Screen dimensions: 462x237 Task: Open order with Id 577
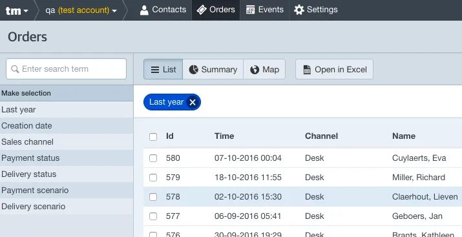(x=173, y=216)
